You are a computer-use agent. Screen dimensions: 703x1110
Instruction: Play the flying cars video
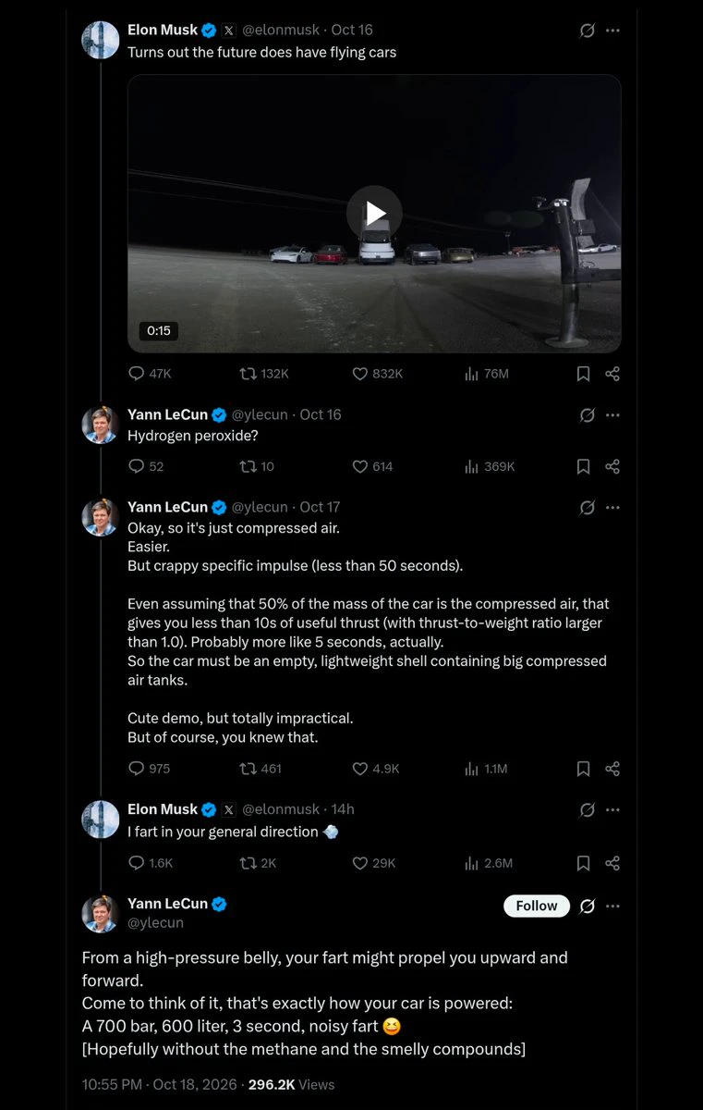(x=374, y=214)
